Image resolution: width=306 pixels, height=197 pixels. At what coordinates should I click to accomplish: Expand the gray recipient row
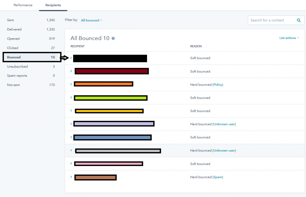click(71, 150)
